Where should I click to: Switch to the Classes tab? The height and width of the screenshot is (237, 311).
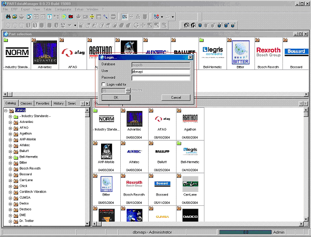26,103
